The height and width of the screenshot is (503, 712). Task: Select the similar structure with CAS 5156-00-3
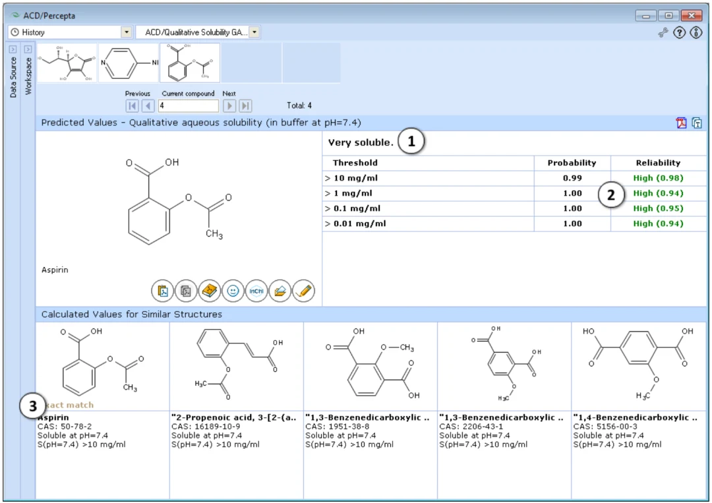(639, 367)
